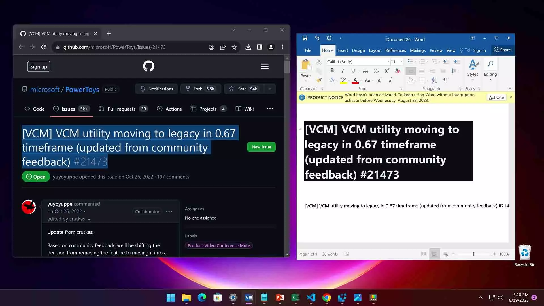Click the proofing check icon in Word status bar
This screenshot has width=544, height=306.
(x=346, y=254)
